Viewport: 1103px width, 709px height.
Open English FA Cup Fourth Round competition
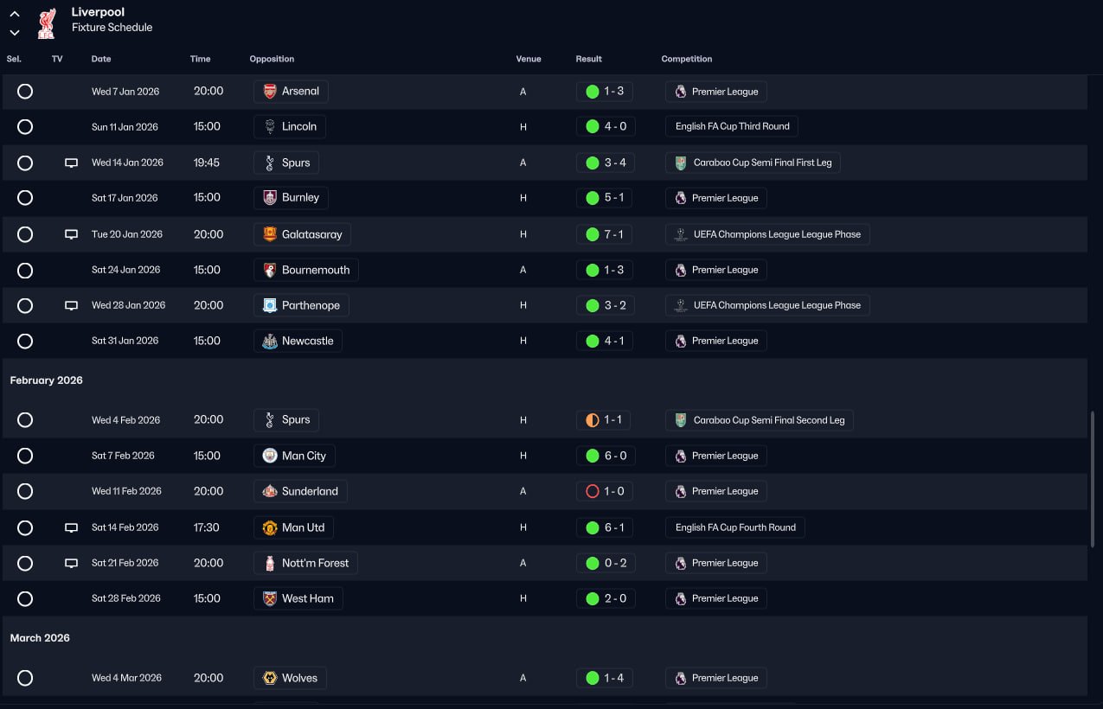coord(735,527)
